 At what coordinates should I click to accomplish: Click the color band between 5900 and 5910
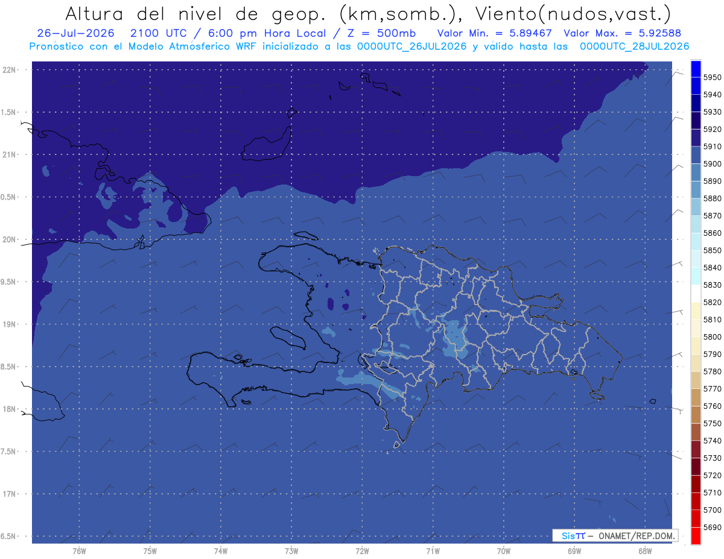coord(695,155)
